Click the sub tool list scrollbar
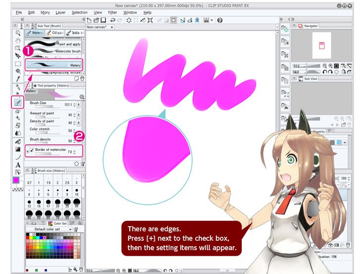The height and width of the screenshot is (274, 364). click(x=83, y=56)
